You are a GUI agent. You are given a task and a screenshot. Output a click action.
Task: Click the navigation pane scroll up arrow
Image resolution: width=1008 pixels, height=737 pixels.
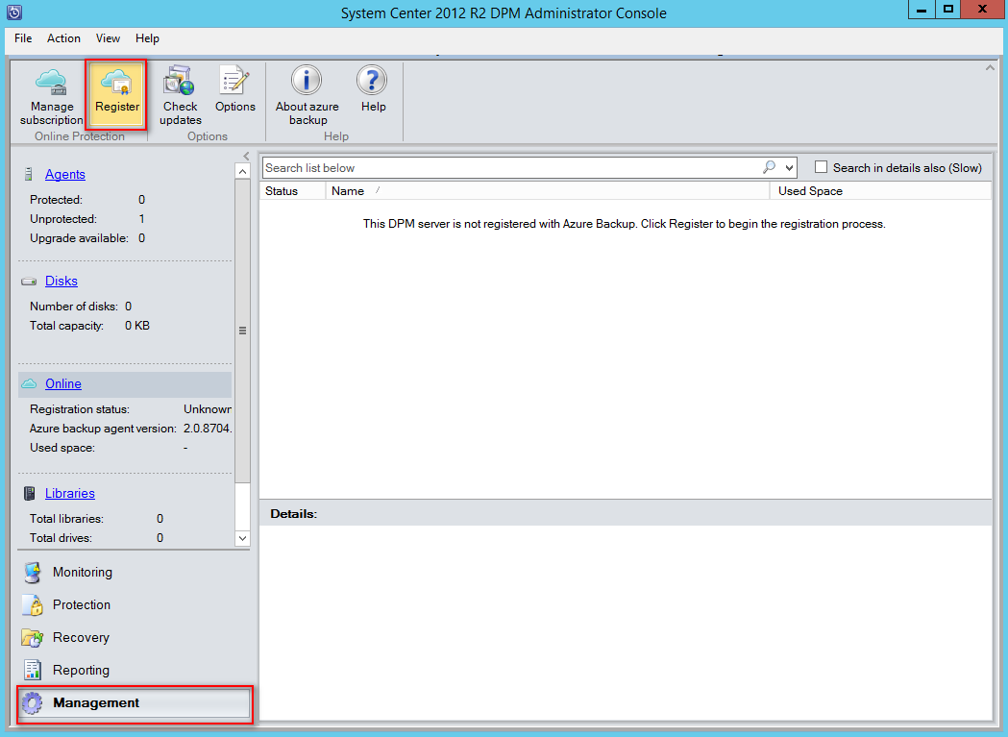[242, 171]
